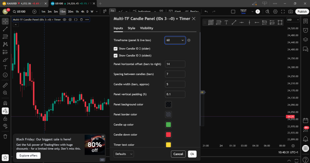Select the 5m timeframe
The height and width of the screenshot is (163, 310).
pyautogui.click(x=56, y=12)
